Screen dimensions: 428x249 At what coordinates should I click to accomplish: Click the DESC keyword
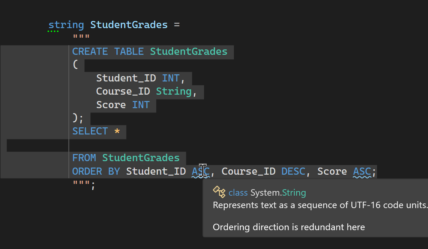coord(293,171)
